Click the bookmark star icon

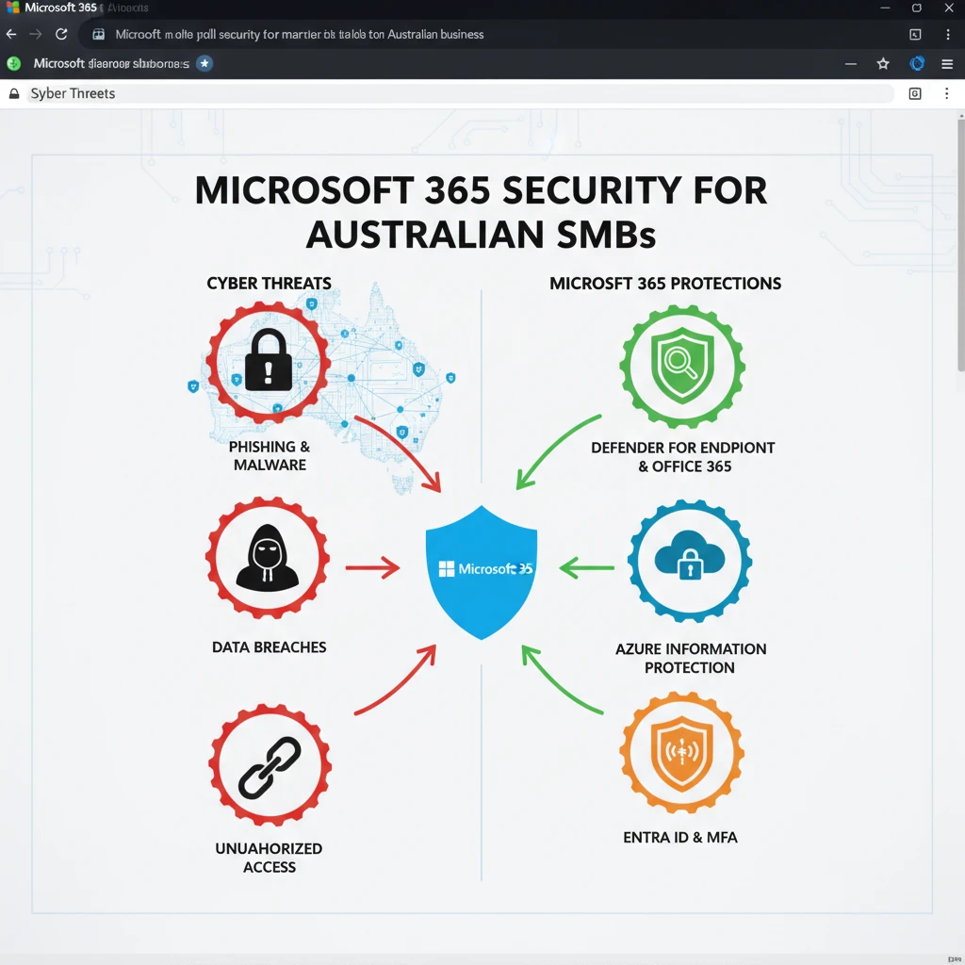[883, 63]
